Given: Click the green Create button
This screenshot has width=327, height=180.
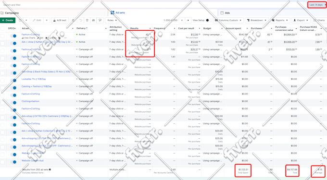Looking at the screenshot, I should click(x=8, y=20).
